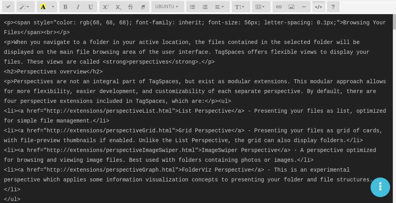The width and height of the screenshot is (396, 203).
Task: Apply subscript formatting
Action: pyautogui.click(x=118, y=7)
